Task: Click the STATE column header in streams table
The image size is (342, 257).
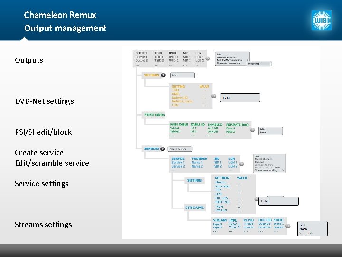Action: coord(278,220)
